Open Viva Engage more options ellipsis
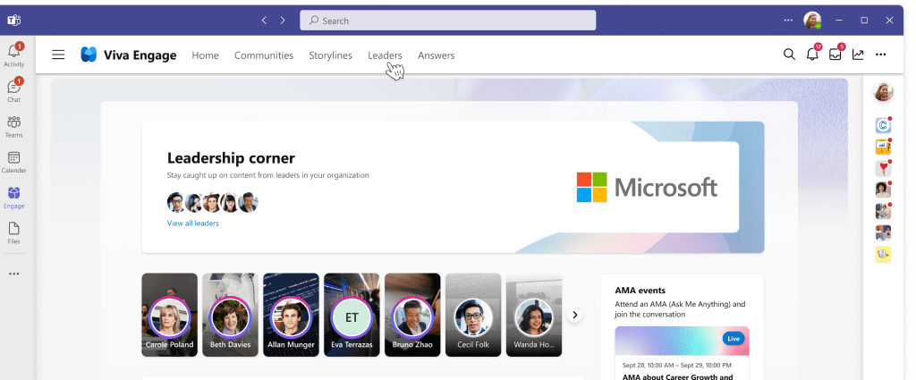 [880, 55]
